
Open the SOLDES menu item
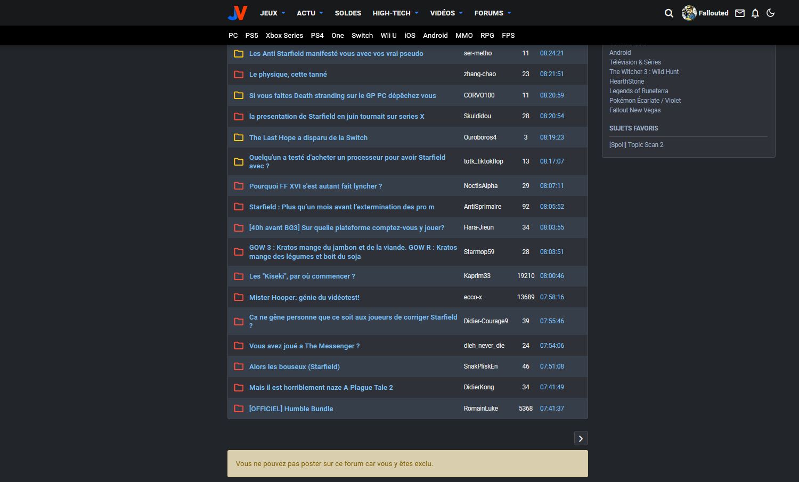click(x=348, y=13)
